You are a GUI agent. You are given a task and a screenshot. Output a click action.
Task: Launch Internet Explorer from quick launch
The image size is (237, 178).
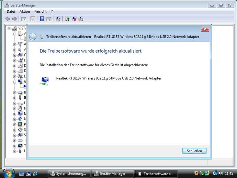tap(35, 174)
